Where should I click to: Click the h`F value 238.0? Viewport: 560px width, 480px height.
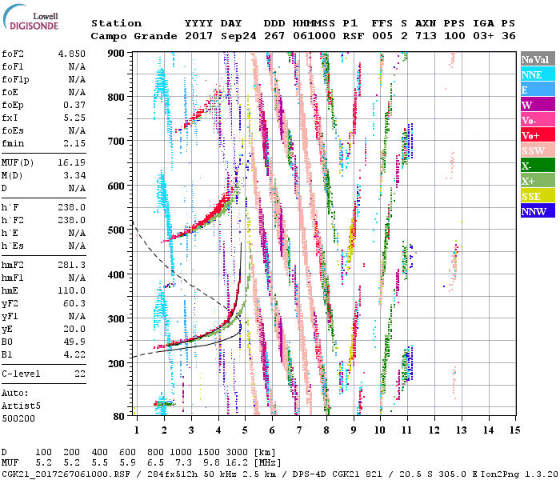(72, 207)
